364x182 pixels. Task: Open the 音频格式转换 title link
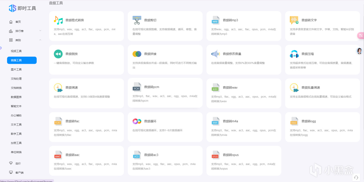(75, 20)
